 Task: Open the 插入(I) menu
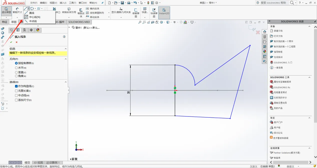pyautogui.click(x=63, y=3)
